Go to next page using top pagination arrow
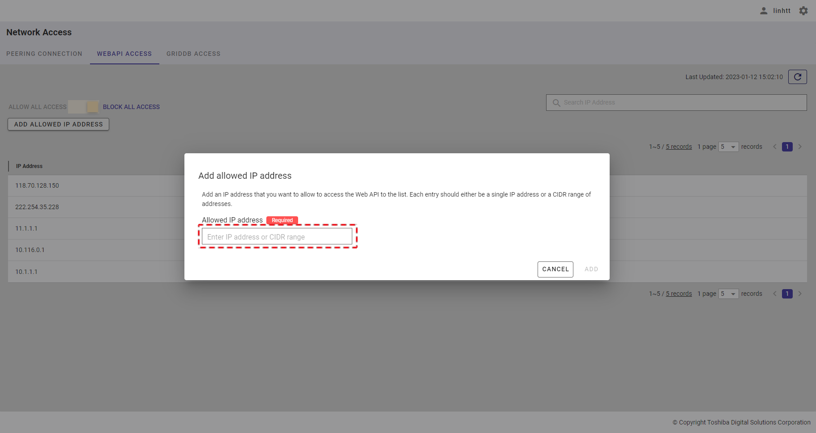Screen dimensions: 816x433 click(800, 147)
